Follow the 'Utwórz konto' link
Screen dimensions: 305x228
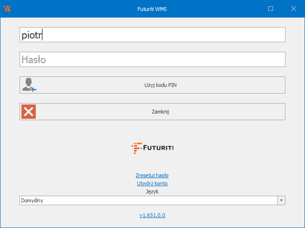(152, 183)
